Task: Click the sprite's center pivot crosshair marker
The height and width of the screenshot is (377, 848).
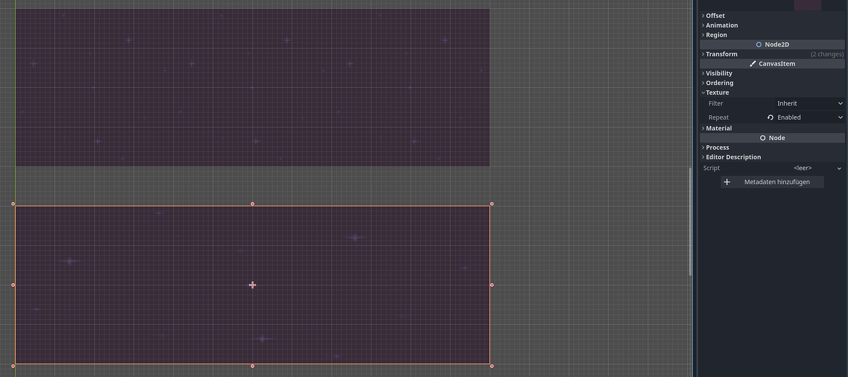Action: [253, 284]
